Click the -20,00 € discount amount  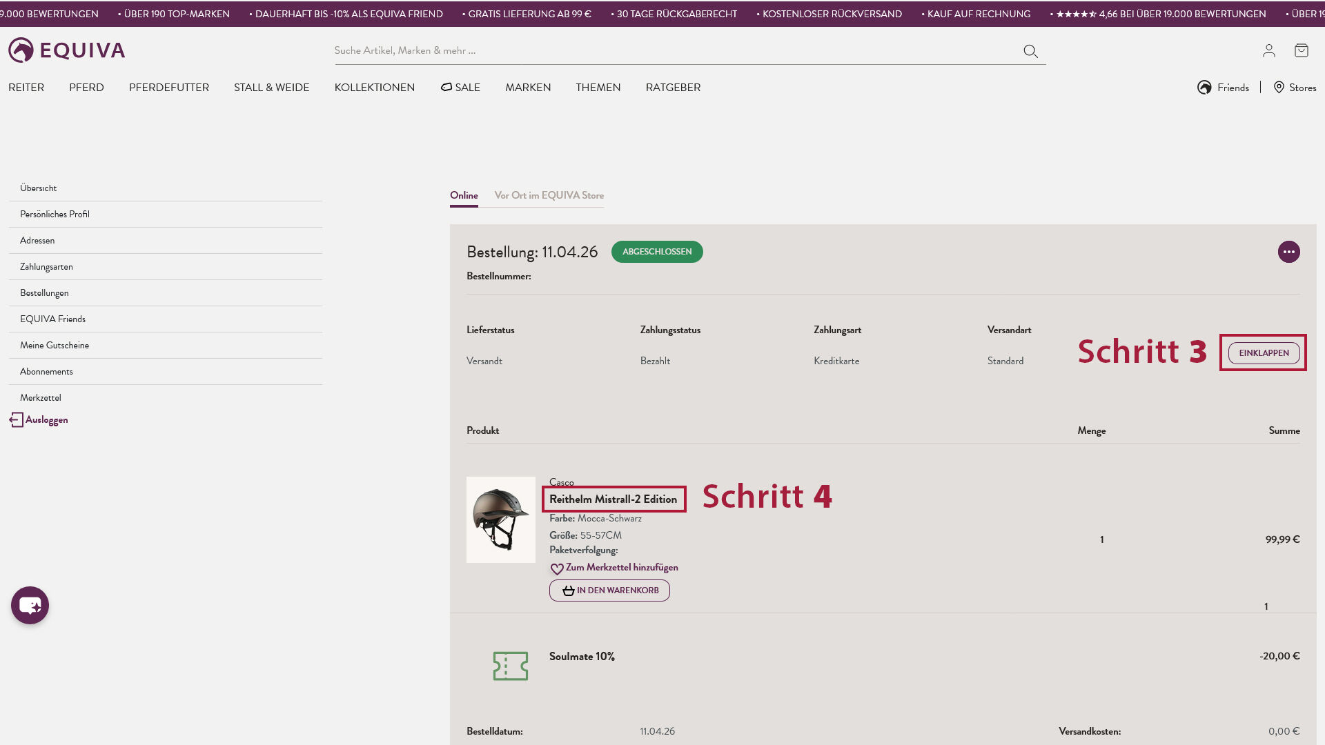pyautogui.click(x=1279, y=656)
